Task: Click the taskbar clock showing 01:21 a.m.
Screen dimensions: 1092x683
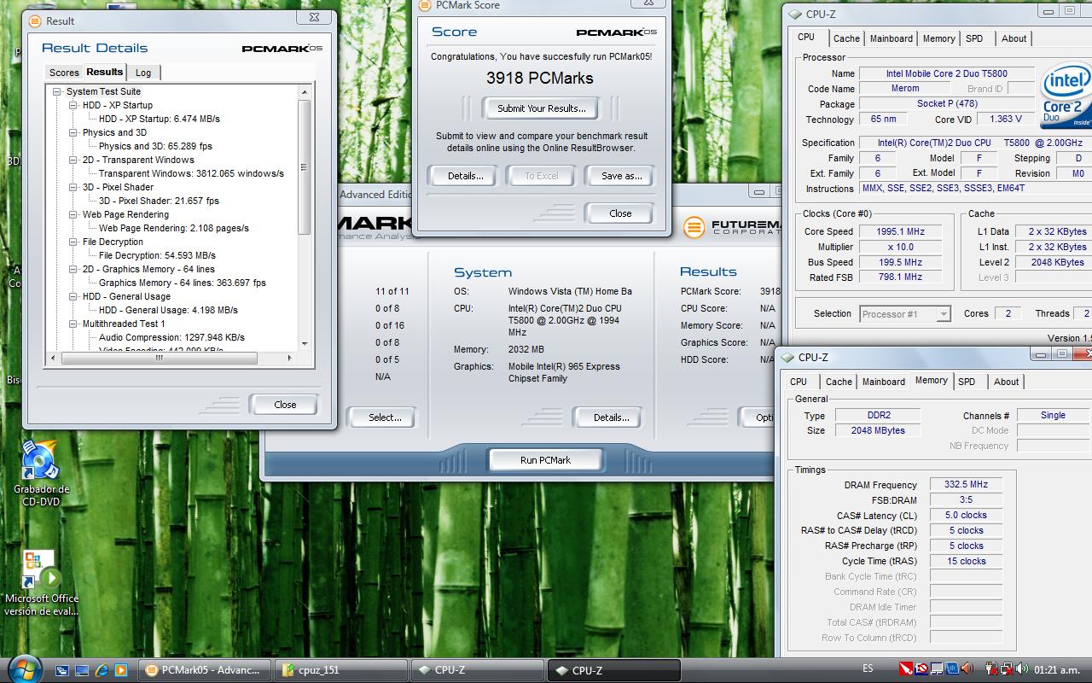Action: (1057, 670)
